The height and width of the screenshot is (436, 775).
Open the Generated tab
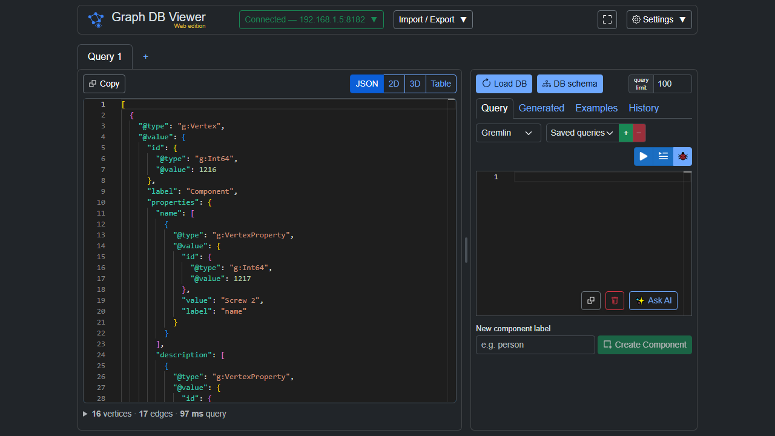click(x=541, y=108)
